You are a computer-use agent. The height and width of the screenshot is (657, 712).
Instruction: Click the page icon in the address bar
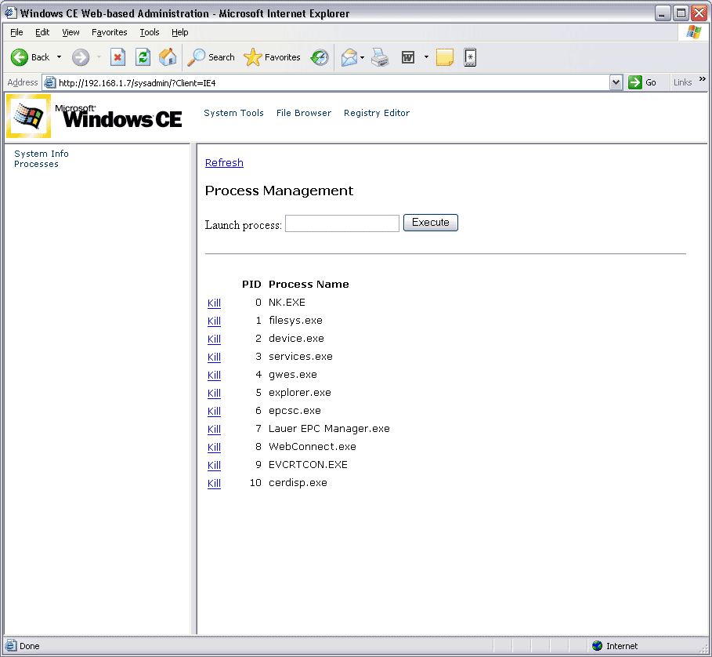tap(49, 82)
